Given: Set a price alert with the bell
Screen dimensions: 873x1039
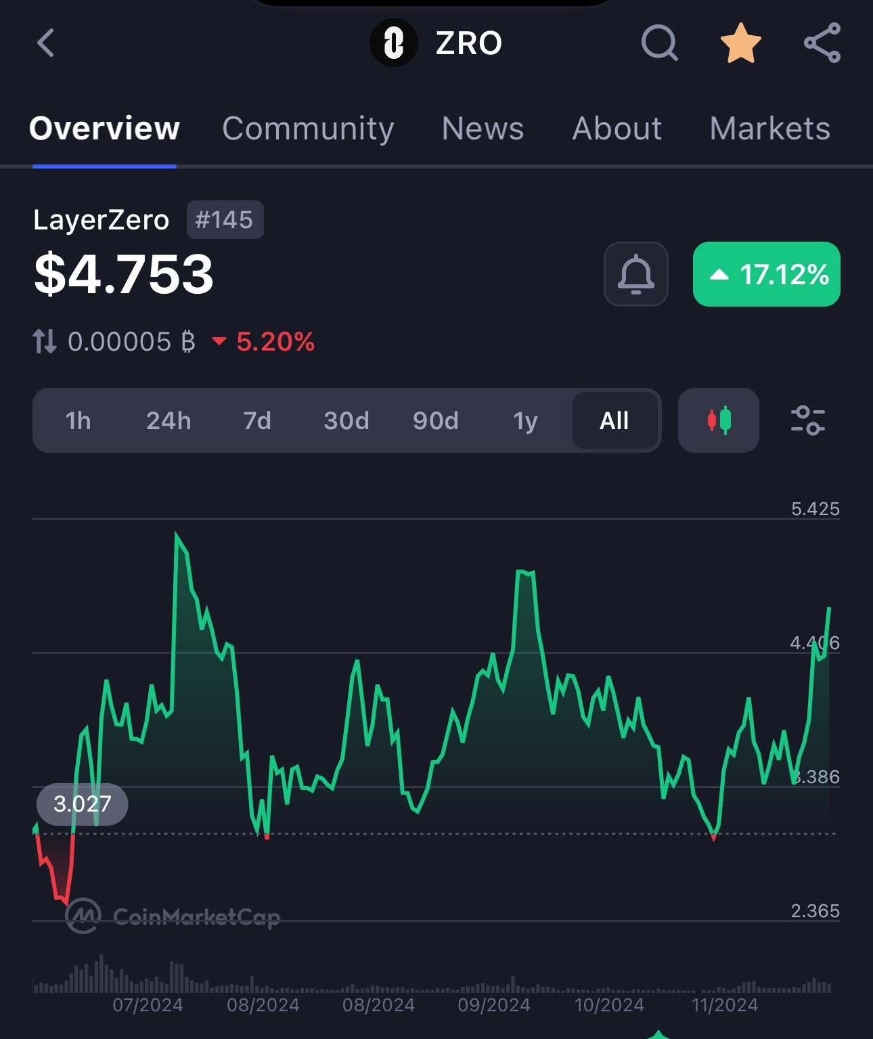Looking at the screenshot, I should pos(636,274).
